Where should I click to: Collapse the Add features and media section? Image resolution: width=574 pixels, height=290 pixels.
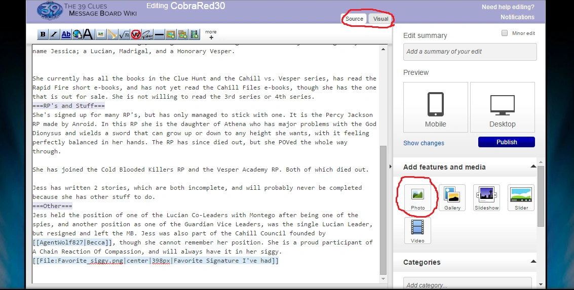click(x=533, y=167)
